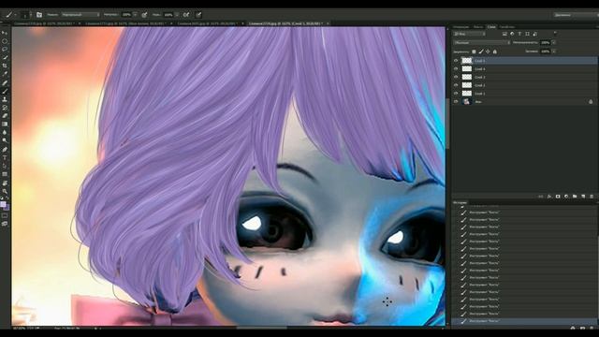Enable the airbrush option

(186, 15)
